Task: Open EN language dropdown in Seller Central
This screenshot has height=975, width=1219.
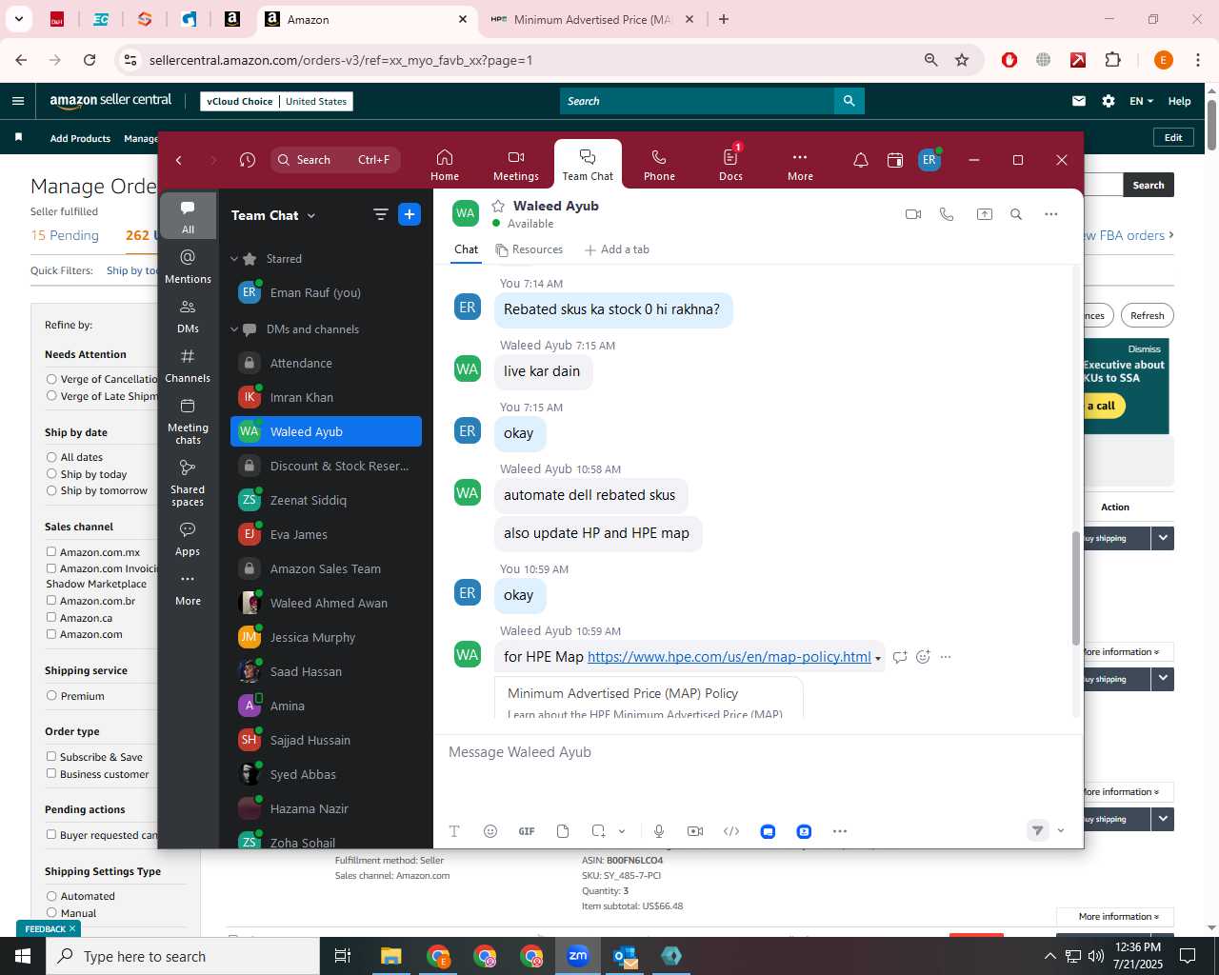Action: click(x=1141, y=101)
